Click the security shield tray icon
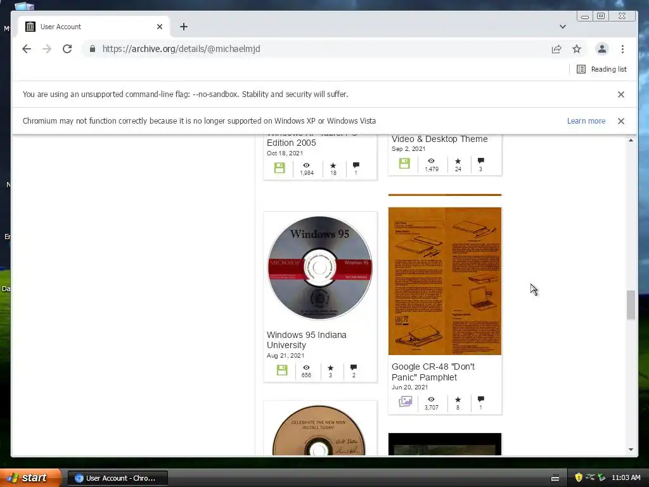 point(579,477)
